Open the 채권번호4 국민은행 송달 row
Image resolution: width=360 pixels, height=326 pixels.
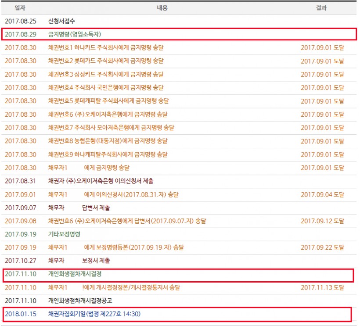[179, 88]
